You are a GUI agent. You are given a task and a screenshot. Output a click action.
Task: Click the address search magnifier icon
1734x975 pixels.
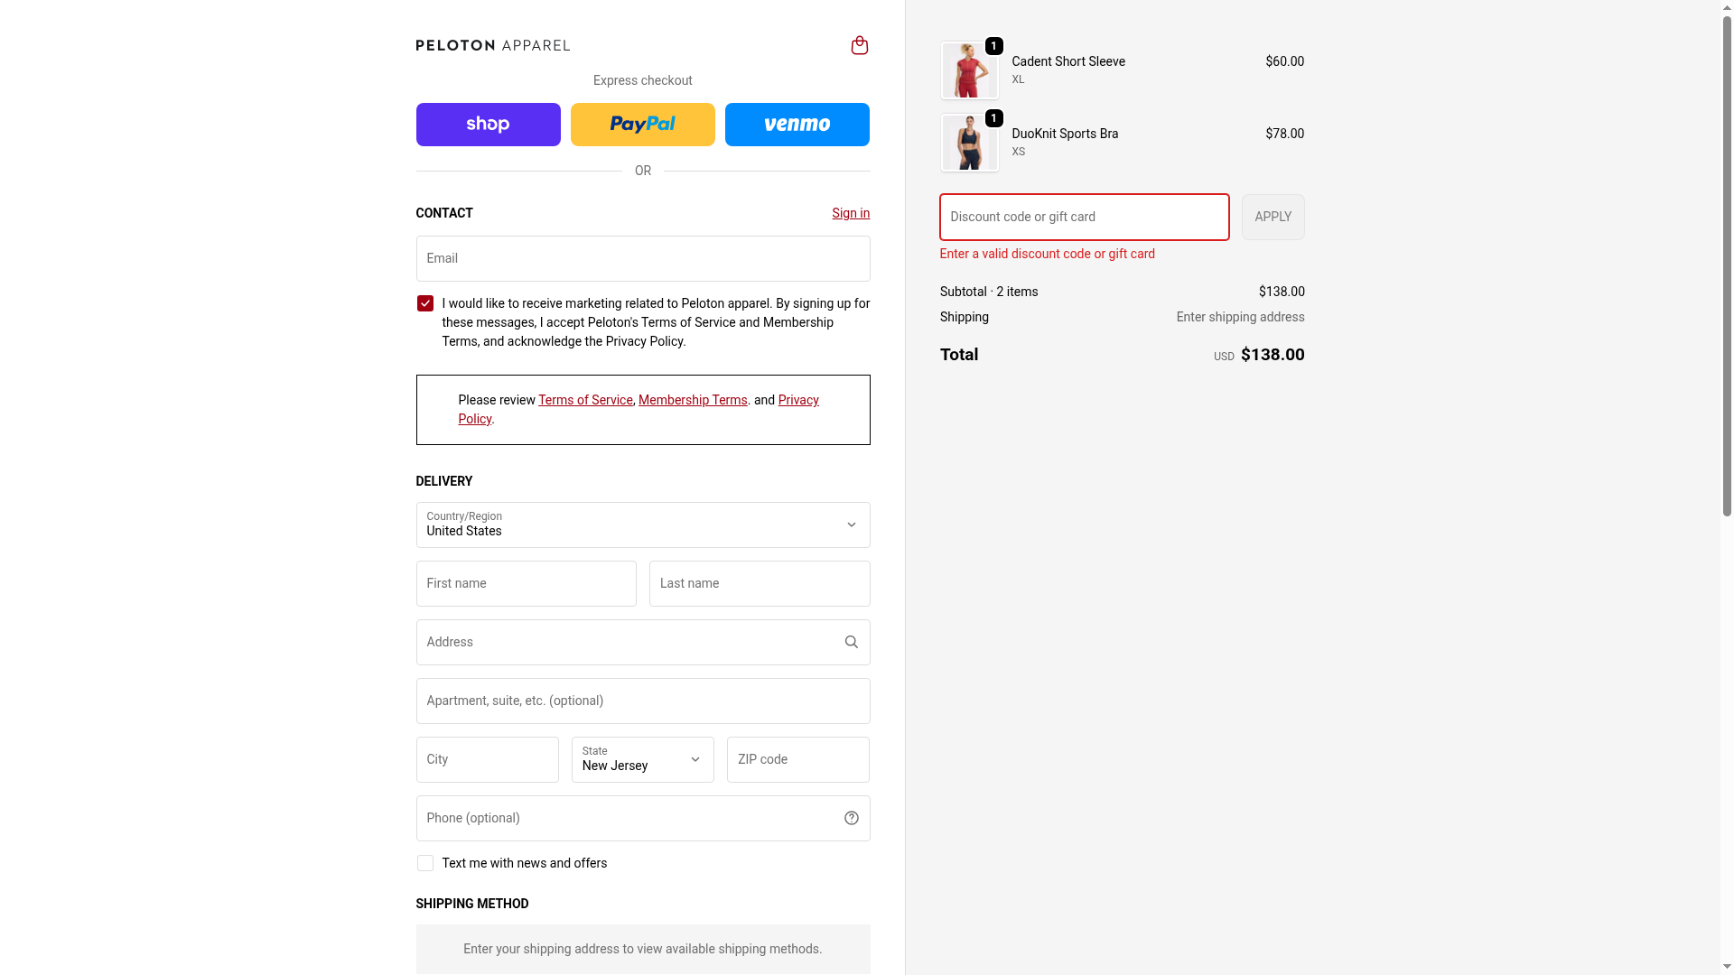tap(851, 642)
